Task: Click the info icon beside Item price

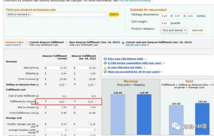Action: [x=37, y=68]
